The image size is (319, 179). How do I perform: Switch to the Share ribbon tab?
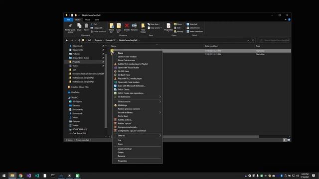tap(88, 20)
